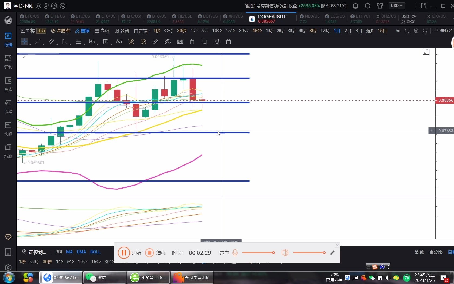This screenshot has width=454, height=284.
Task: Select the 週K timeframe
Action: click(370, 31)
